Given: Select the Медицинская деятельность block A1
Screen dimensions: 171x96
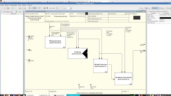Looking at the screenshot, I should pyautogui.click(x=55, y=42).
